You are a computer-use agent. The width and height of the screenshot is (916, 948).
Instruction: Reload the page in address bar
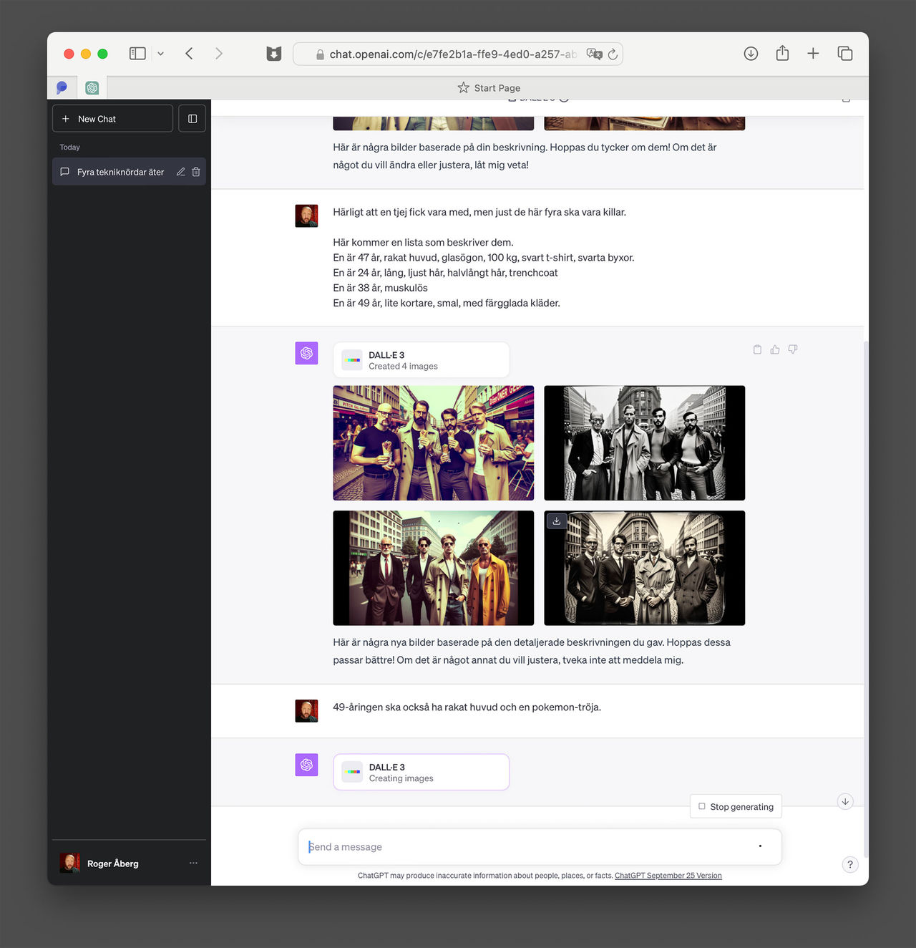(x=613, y=54)
